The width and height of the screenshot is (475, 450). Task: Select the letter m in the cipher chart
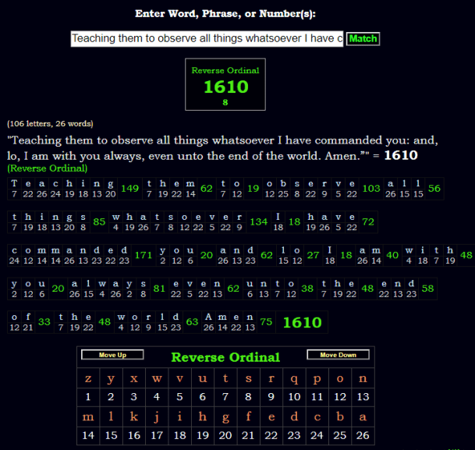click(x=88, y=417)
